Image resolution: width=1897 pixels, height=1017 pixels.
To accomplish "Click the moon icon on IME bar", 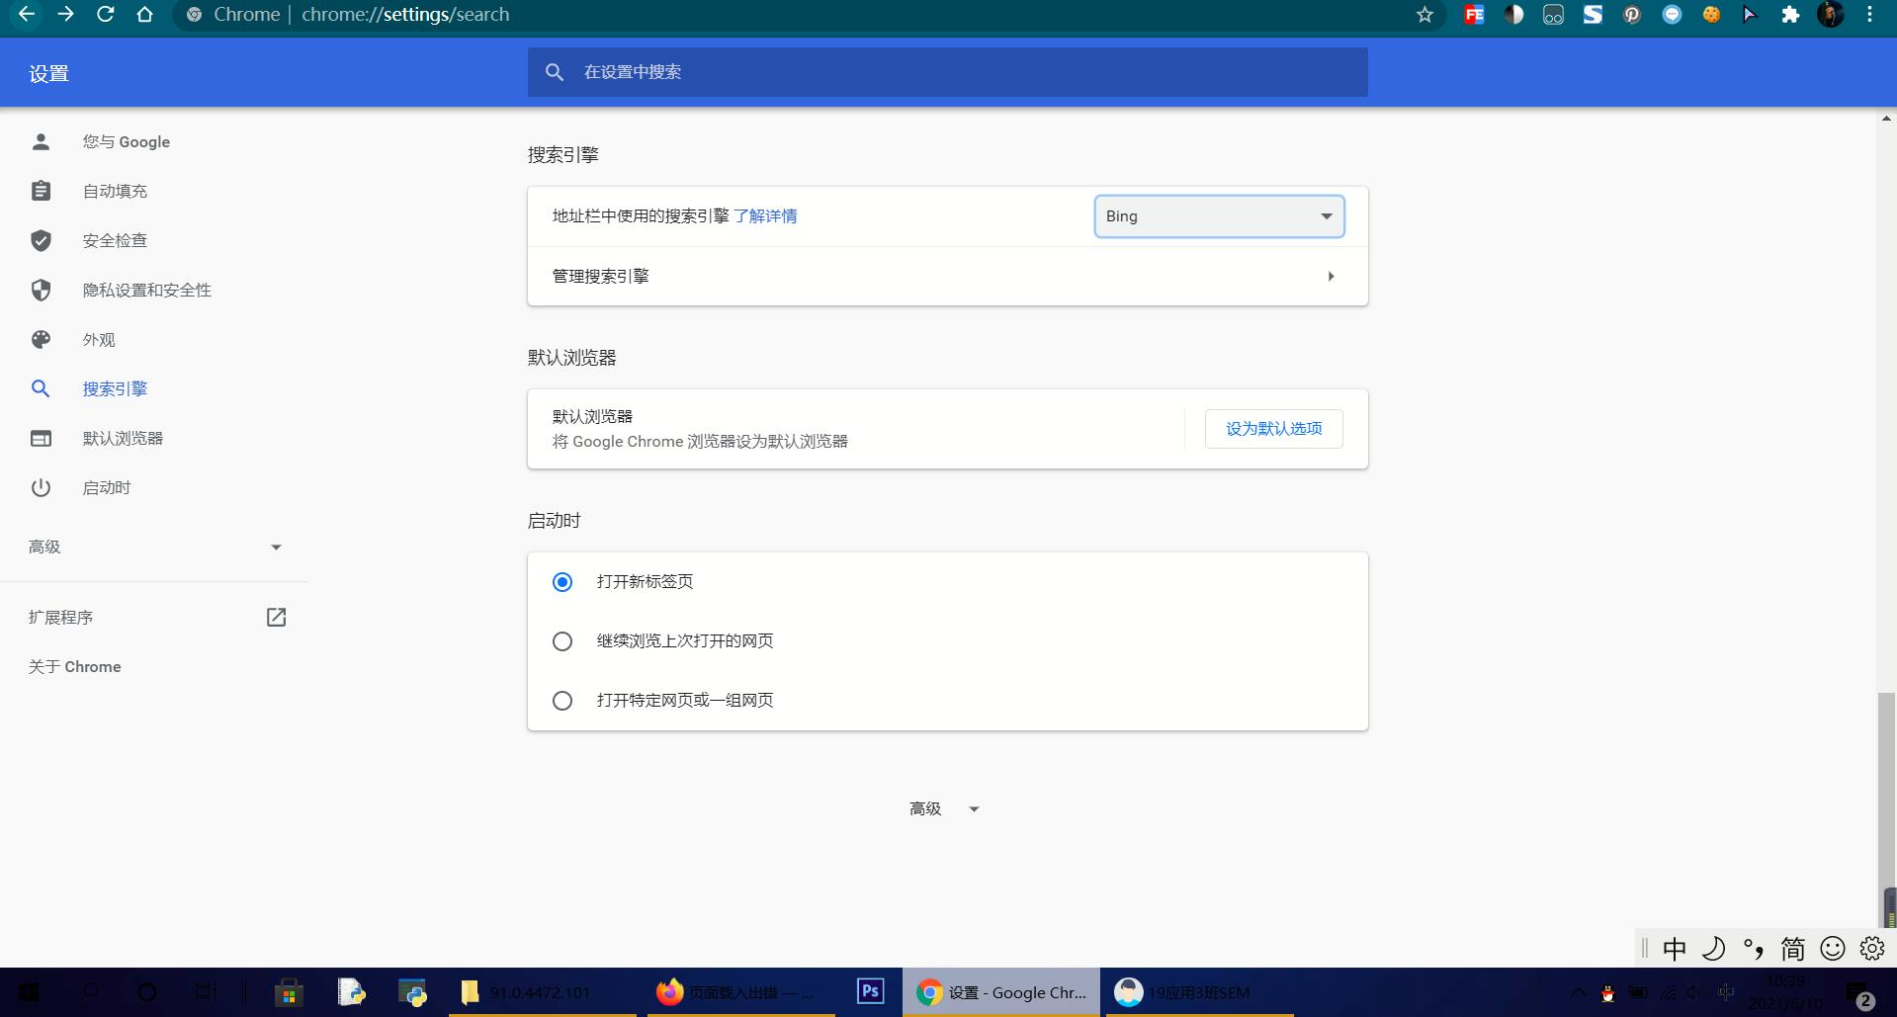I will (1713, 949).
